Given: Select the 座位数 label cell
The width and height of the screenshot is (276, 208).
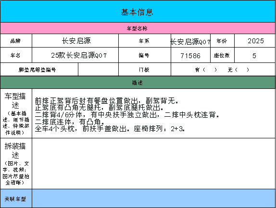Looking at the screenshot, I should tap(222, 55).
